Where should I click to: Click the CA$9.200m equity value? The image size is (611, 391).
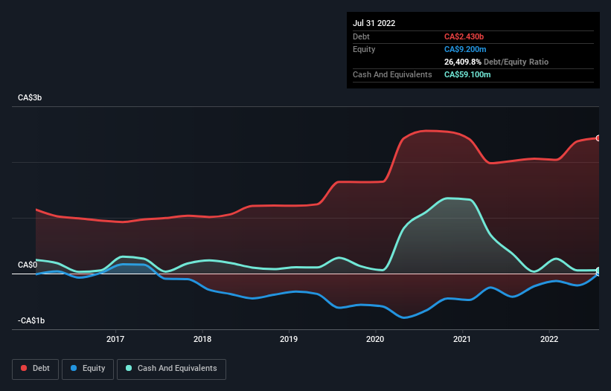pos(465,49)
